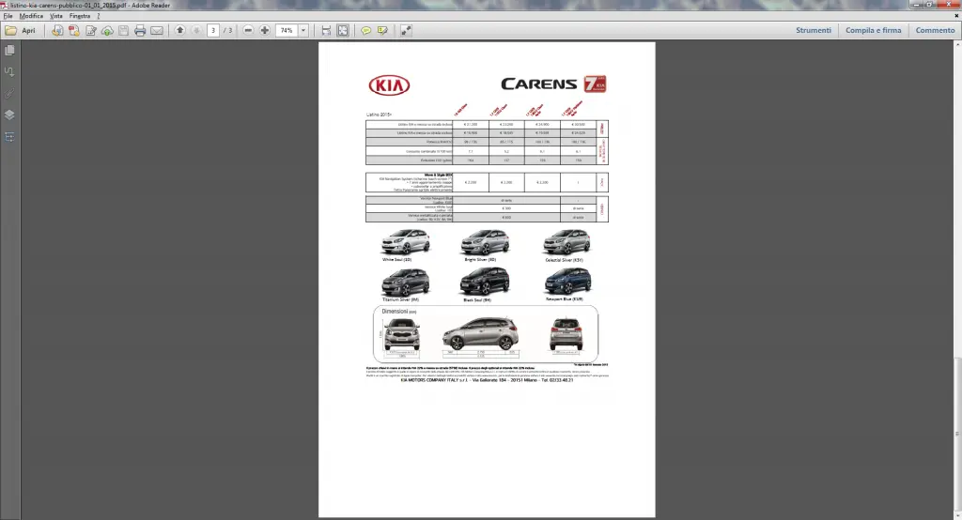Screen dimensions: 962x520
Task: Open a file with the Apri folder button
Action: (x=21, y=30)
